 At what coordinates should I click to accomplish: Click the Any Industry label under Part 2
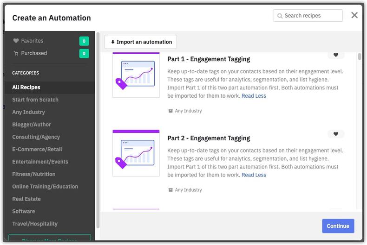(189, 190)
